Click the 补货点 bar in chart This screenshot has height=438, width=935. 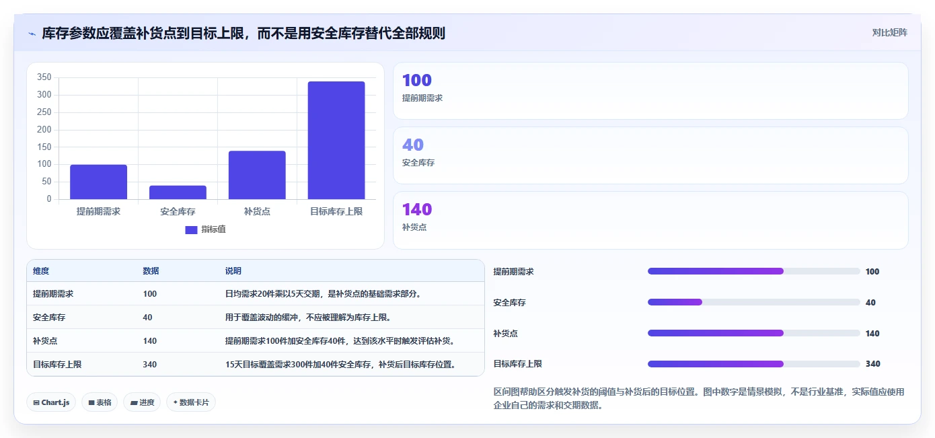coord(257,175)
